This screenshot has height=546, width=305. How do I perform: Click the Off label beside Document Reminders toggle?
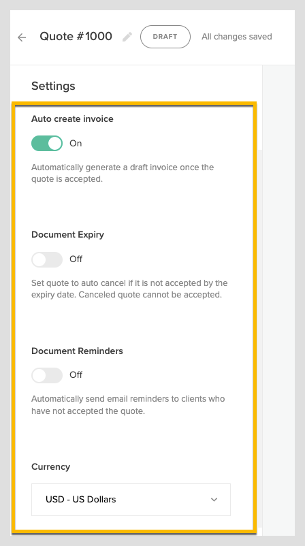[x=76, y=375]
